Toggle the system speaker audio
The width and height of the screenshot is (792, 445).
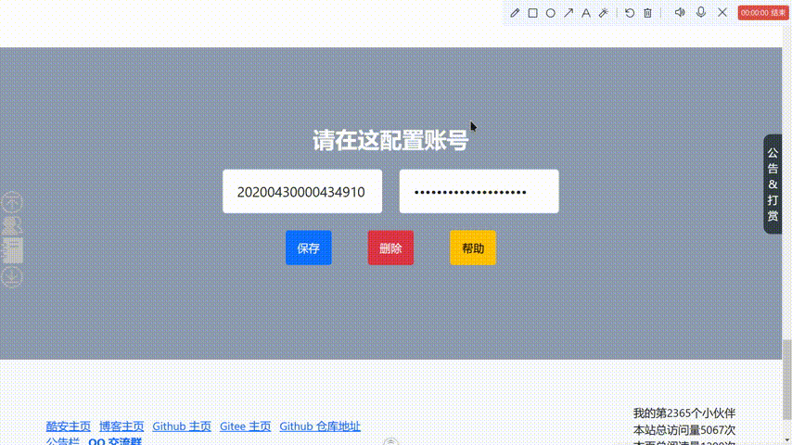[x=680, y=13]
